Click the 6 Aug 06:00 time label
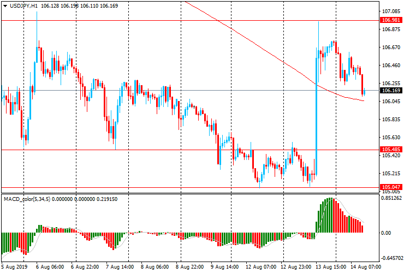Image resolution: width=404 pixels, height=273 pixels. [50, 266]
